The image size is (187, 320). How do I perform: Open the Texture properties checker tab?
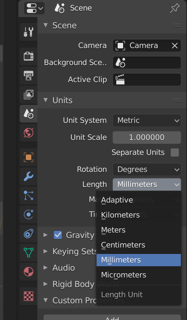29,296
